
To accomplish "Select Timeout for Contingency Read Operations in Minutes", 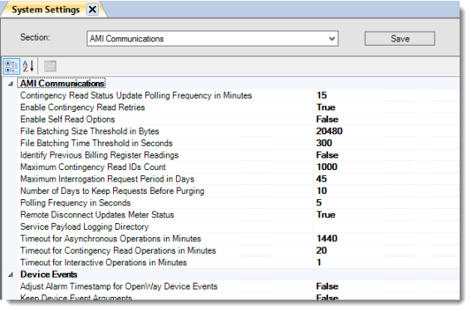I will point(118,250).
